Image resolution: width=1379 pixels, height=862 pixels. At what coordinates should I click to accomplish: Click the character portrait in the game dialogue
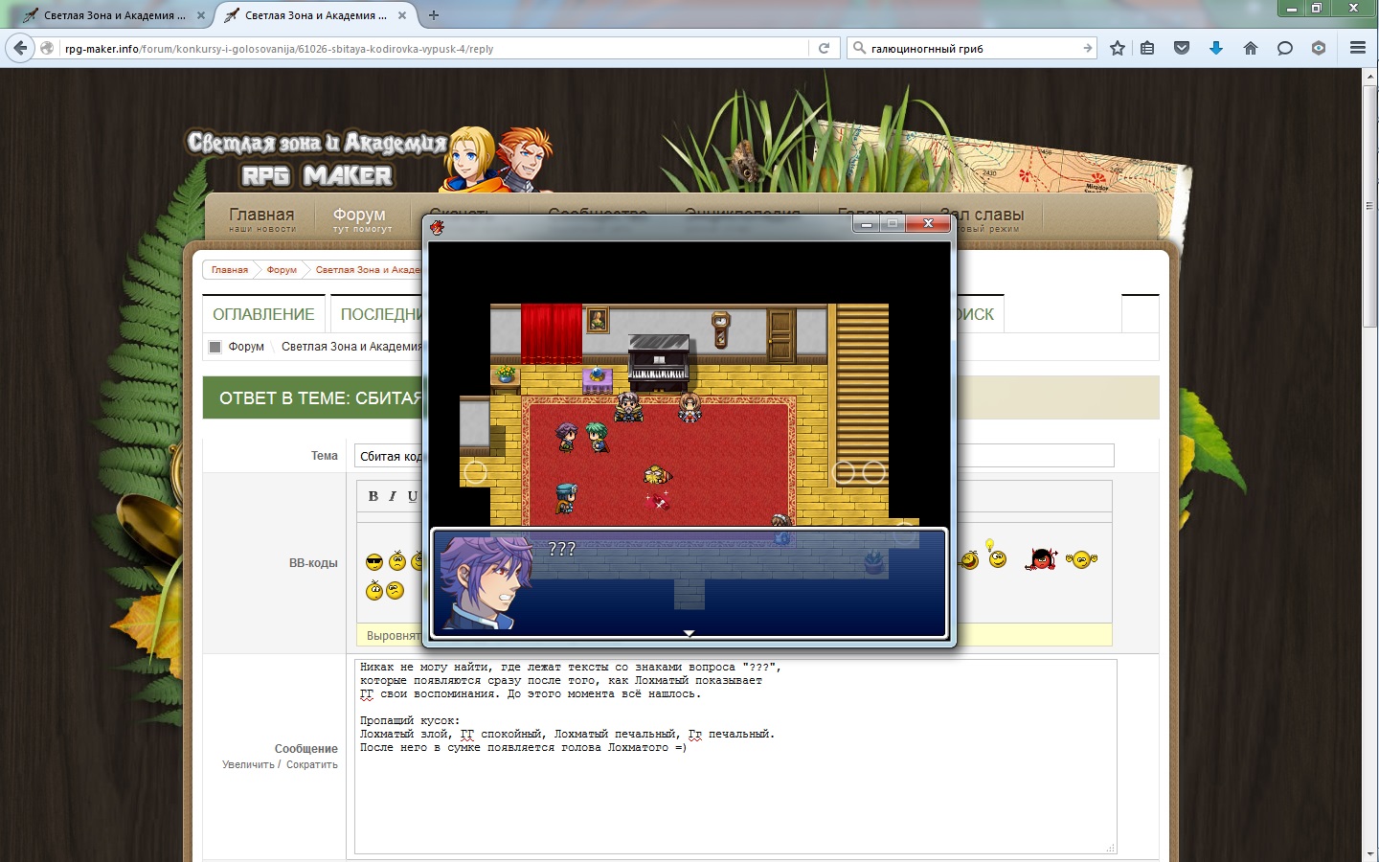point(486,581)
